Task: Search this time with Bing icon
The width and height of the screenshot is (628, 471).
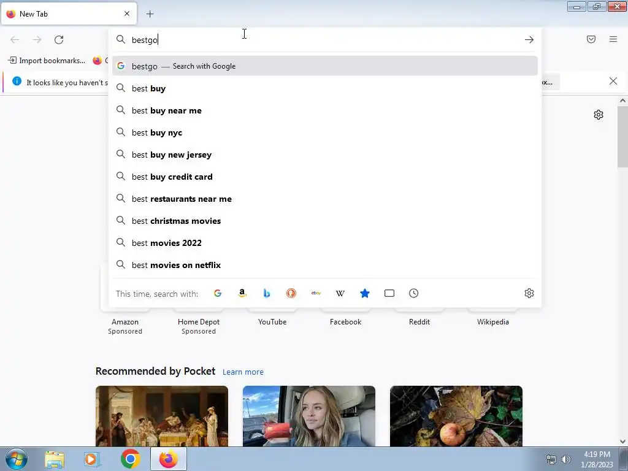Action: click(x=267, y=293)
